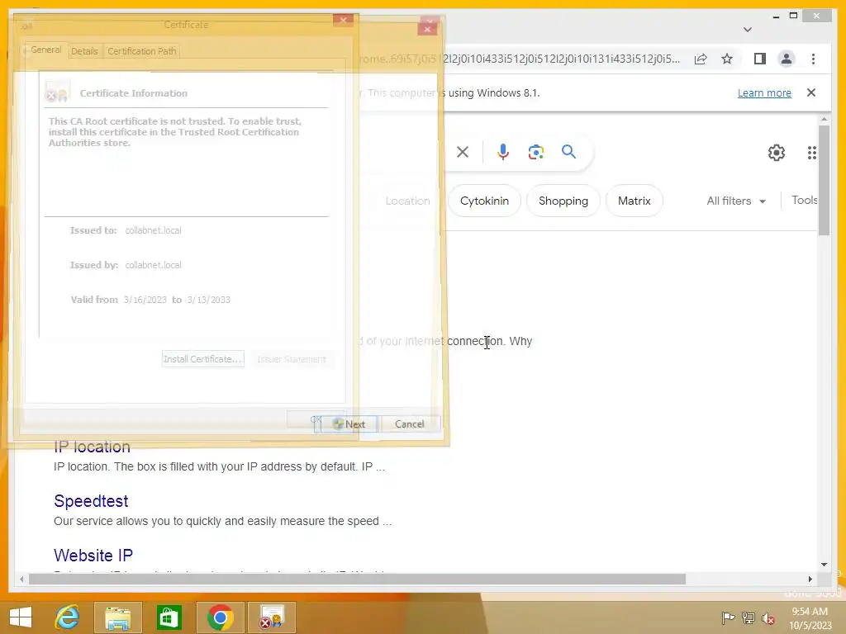Switch to Chrome in the taskbar
The height and width of the screenshot is (634, 846).
click(x=220, y=617)
